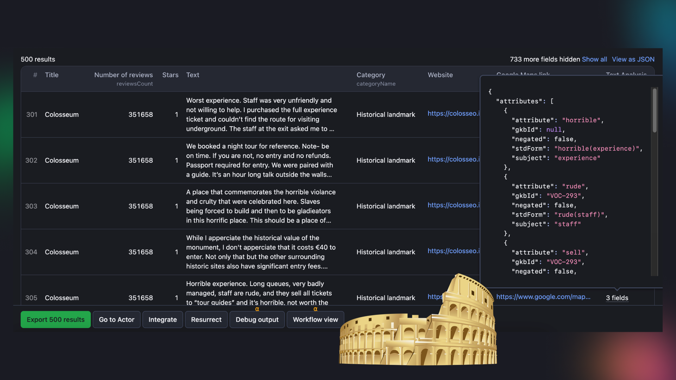The image size is (676, 380).
Task: Open colosseo website link in row 301
Action: [x=453, y=113]
